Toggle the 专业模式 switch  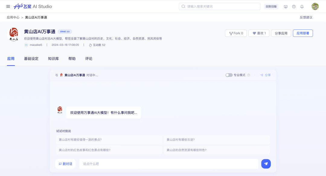pos(229,75)
